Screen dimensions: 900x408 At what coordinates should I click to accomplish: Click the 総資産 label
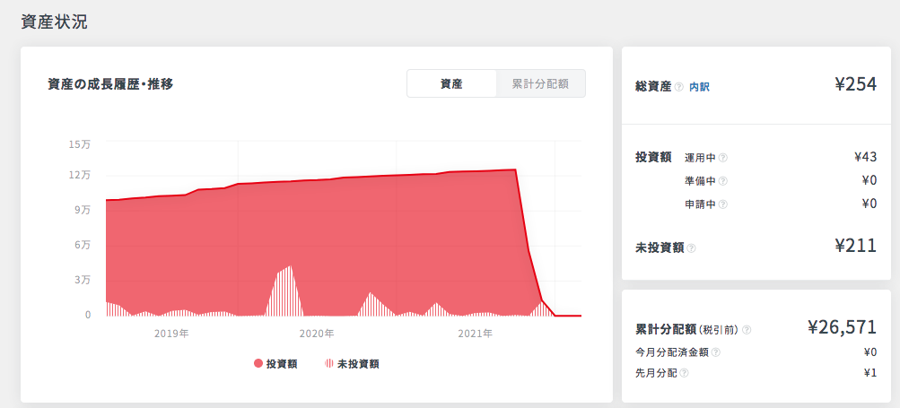(653, 87)
